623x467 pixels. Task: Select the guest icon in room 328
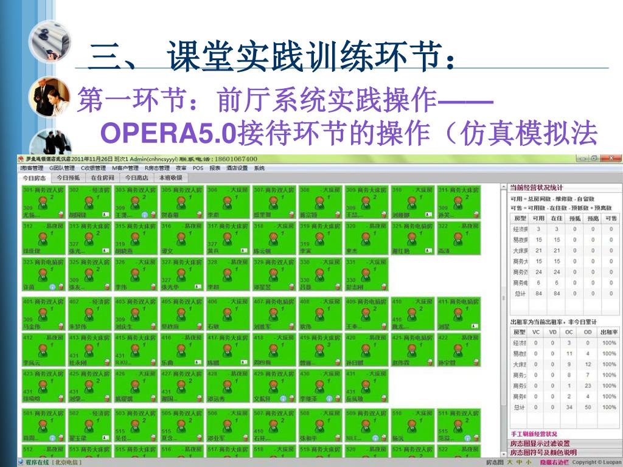[228, 275]
